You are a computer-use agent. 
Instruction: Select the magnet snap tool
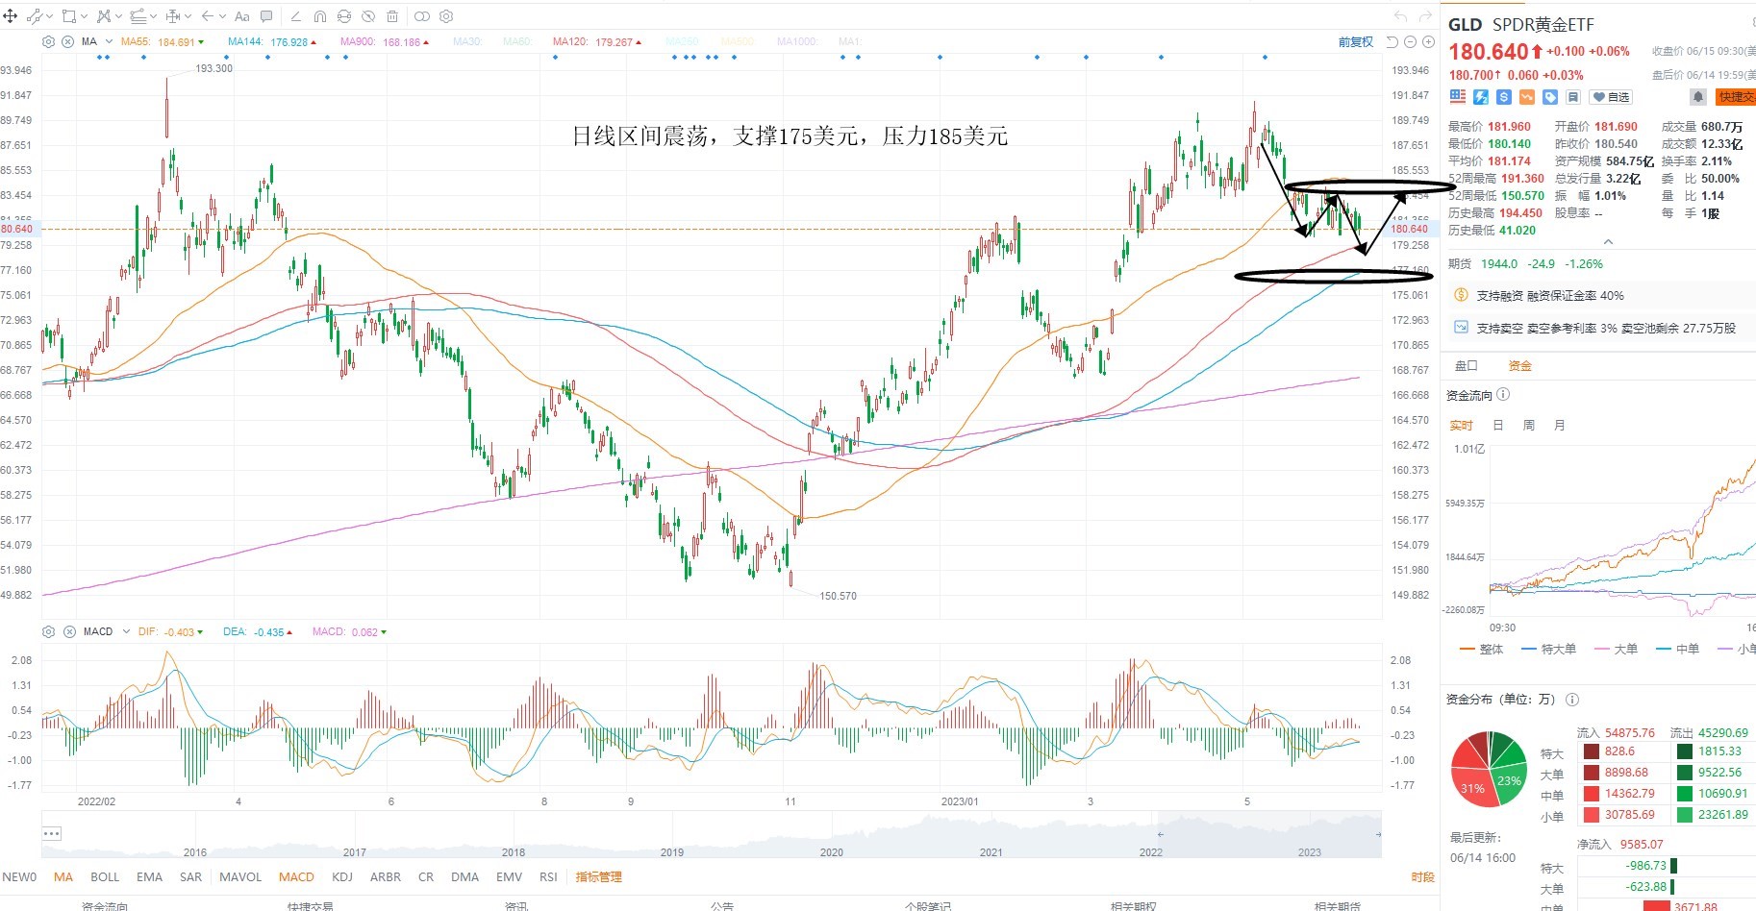[x=320, y=16]
